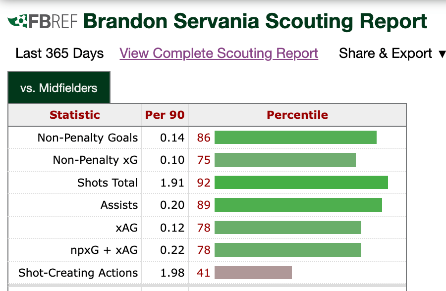Click the Non-Penalty Goals statistic label
The height and width of the screenshot is (291, 446).
click(88, 138)
